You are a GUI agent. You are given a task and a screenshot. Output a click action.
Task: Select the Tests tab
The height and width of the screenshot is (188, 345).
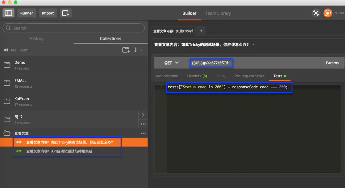279,76
